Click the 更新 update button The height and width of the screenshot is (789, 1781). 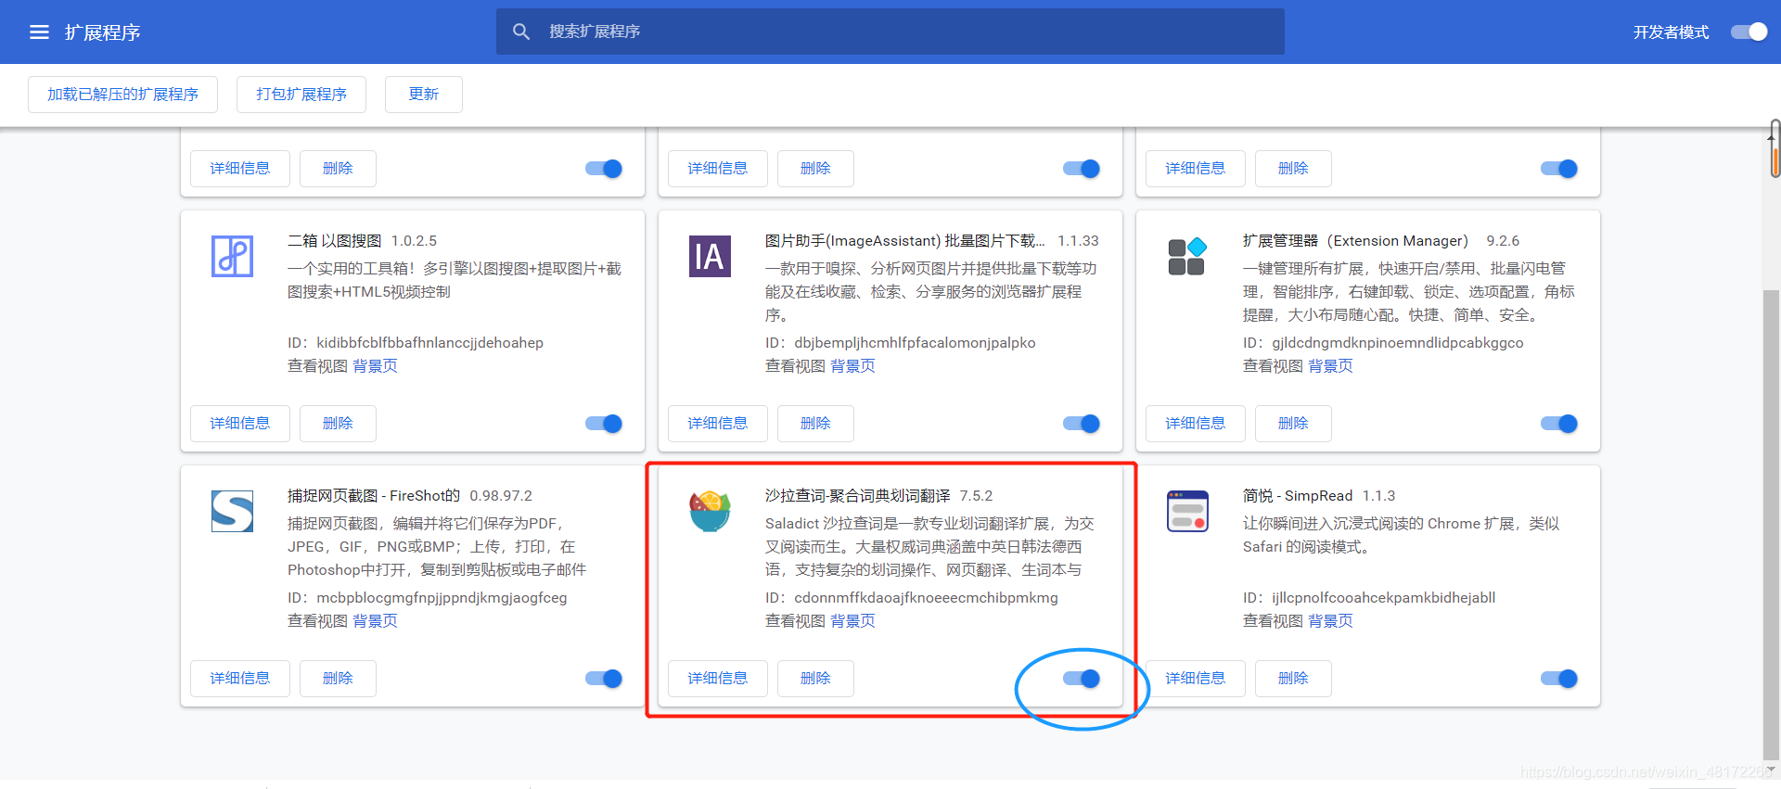(424, 95)
